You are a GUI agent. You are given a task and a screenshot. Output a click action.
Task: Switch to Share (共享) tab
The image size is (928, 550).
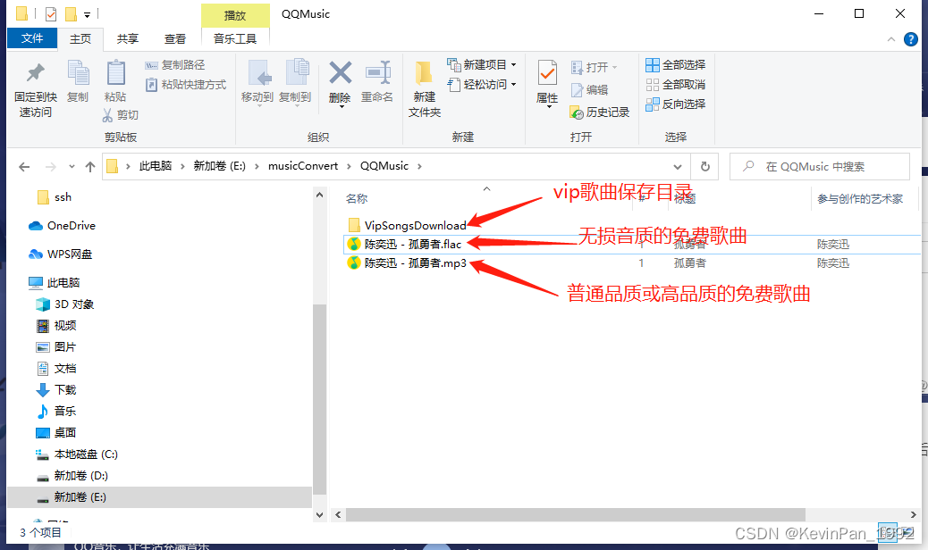click(x=127, y=39)
